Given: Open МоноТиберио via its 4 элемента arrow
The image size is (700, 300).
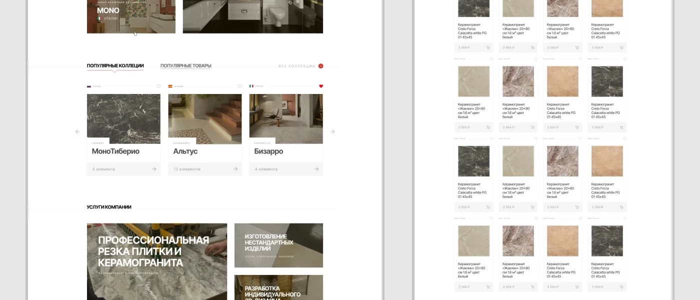Looking at the screenshot, I should coord(154,169).
